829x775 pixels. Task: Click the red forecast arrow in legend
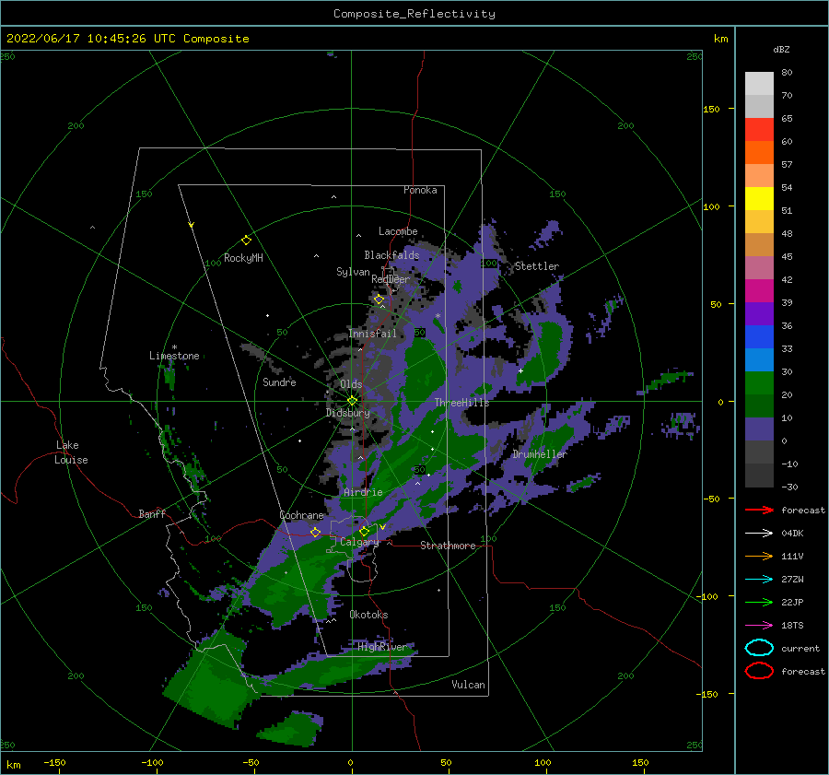(759, 510)
